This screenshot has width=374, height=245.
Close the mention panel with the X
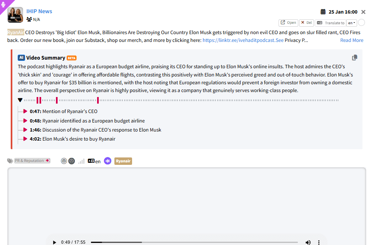[363, 12]
